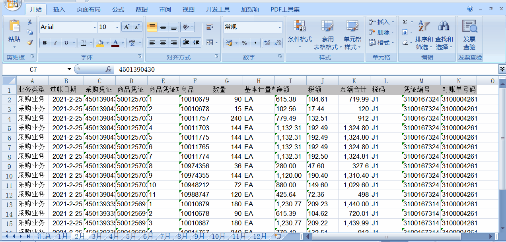The width and height of the screenshot is (506, 242).
Task: Click the AutoSum sigma icon
Action: (x=405, y=22)
